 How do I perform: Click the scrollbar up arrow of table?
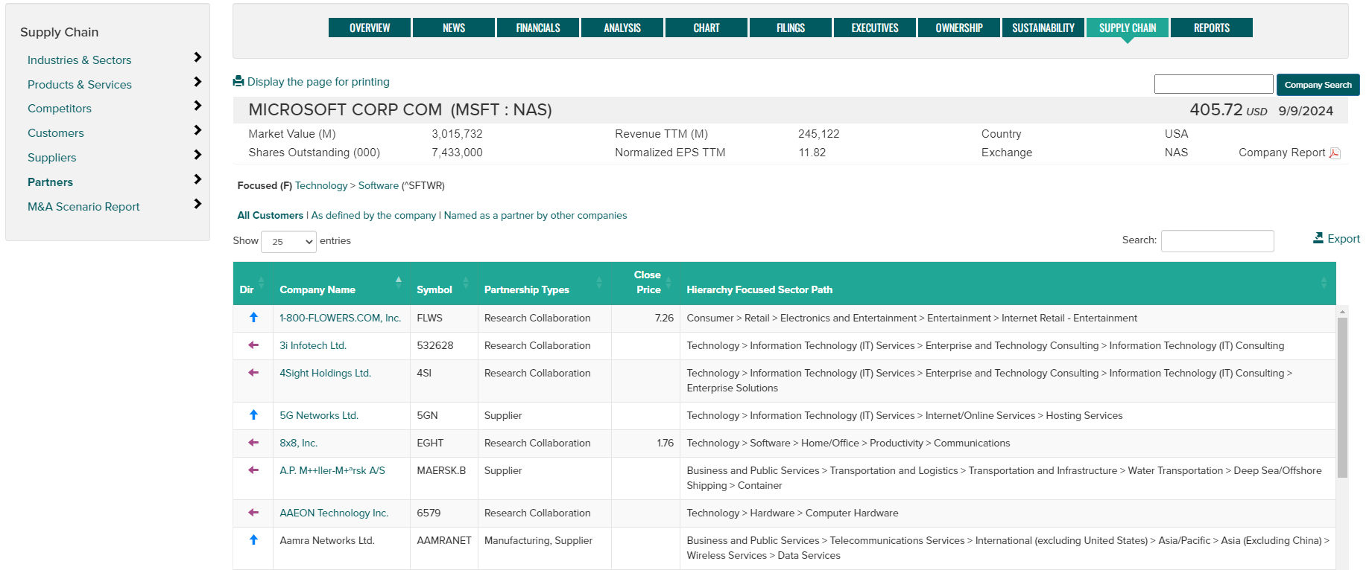1342,312
